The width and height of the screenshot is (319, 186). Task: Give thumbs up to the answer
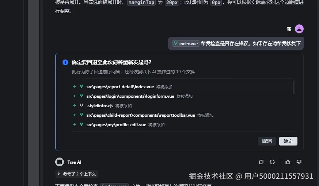(x=288, y=162)
